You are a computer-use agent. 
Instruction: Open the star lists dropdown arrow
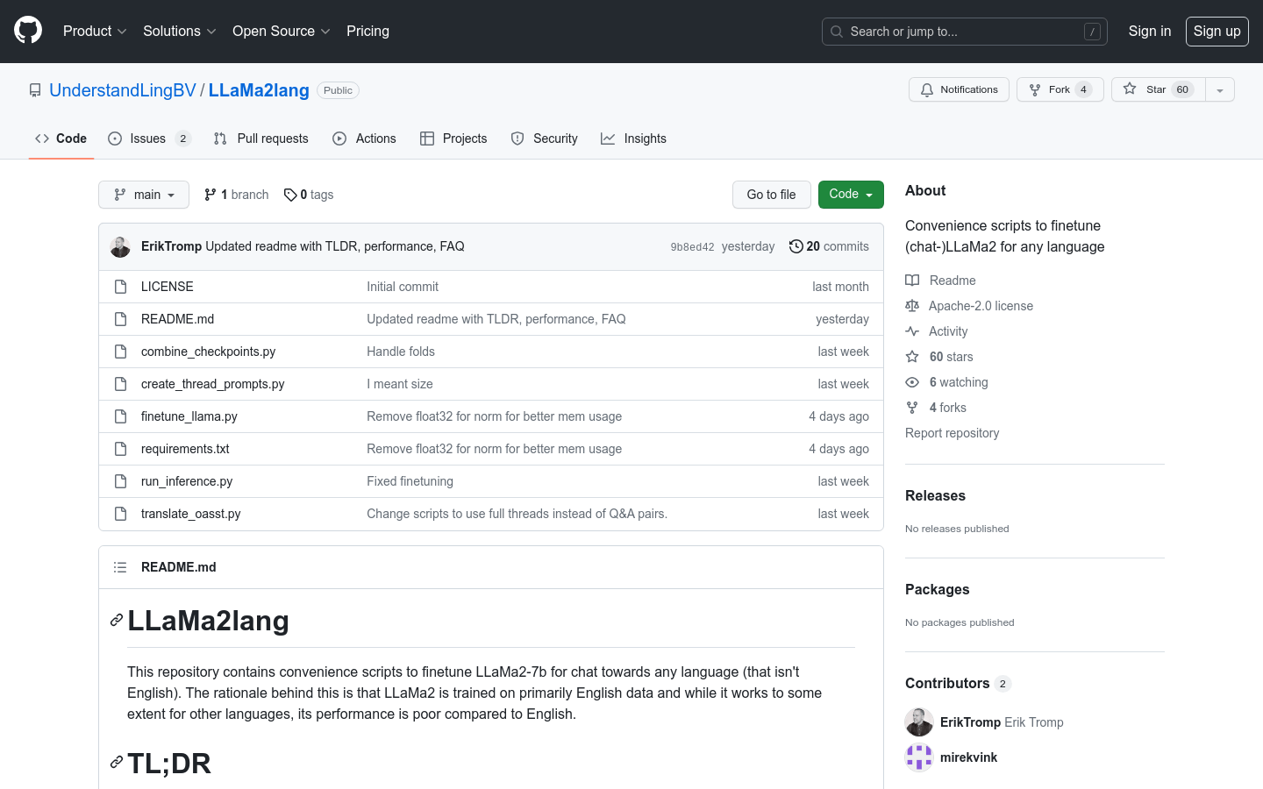click(x=1220, y=89)
